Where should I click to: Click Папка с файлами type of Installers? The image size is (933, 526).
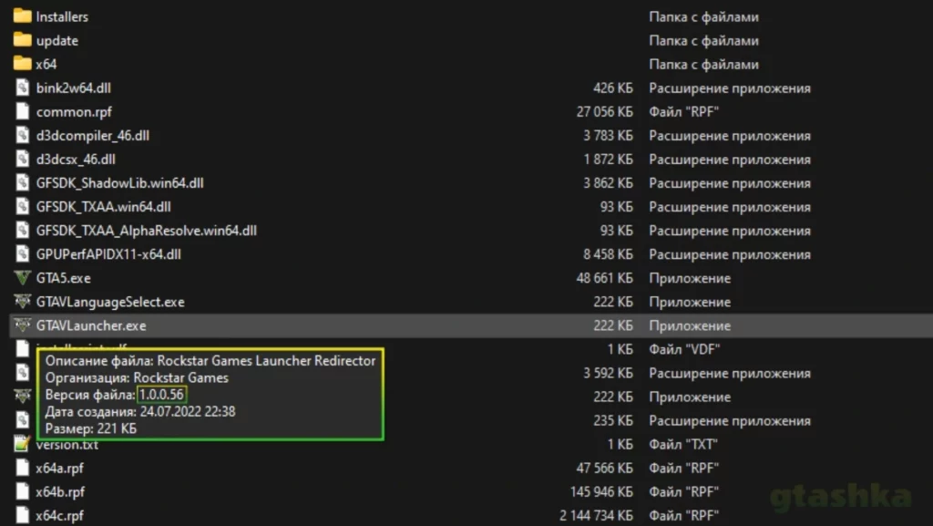coord(704,16)
